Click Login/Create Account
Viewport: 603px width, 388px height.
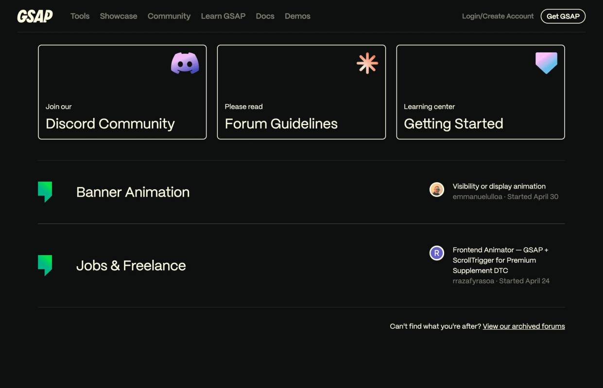point(498,16)
